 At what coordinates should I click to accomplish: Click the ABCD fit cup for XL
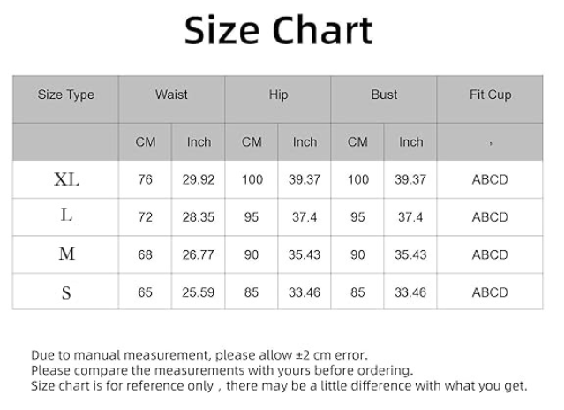tap(490, 179)
